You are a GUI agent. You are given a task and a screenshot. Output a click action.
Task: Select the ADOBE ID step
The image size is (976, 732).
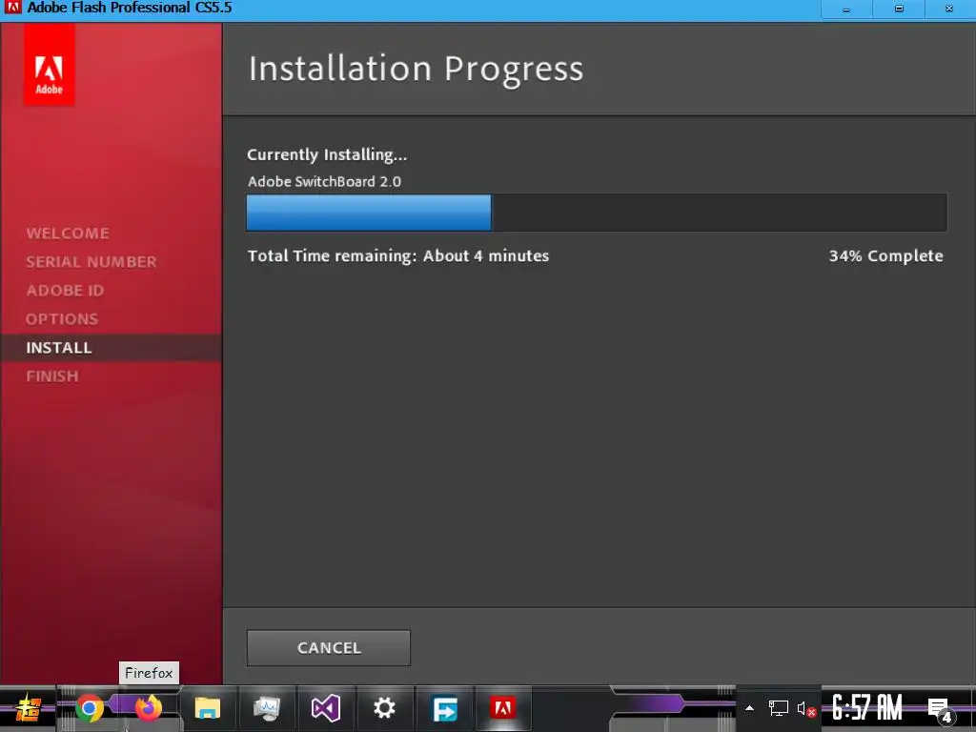click(66, 291)
